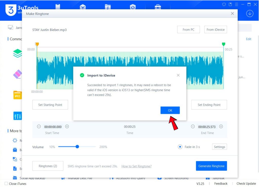Select the Fade-in 3 s radio button
259x187 pixels.
[x=180, y=147]
